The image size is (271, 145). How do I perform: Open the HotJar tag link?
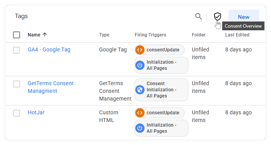click(36, 112)
